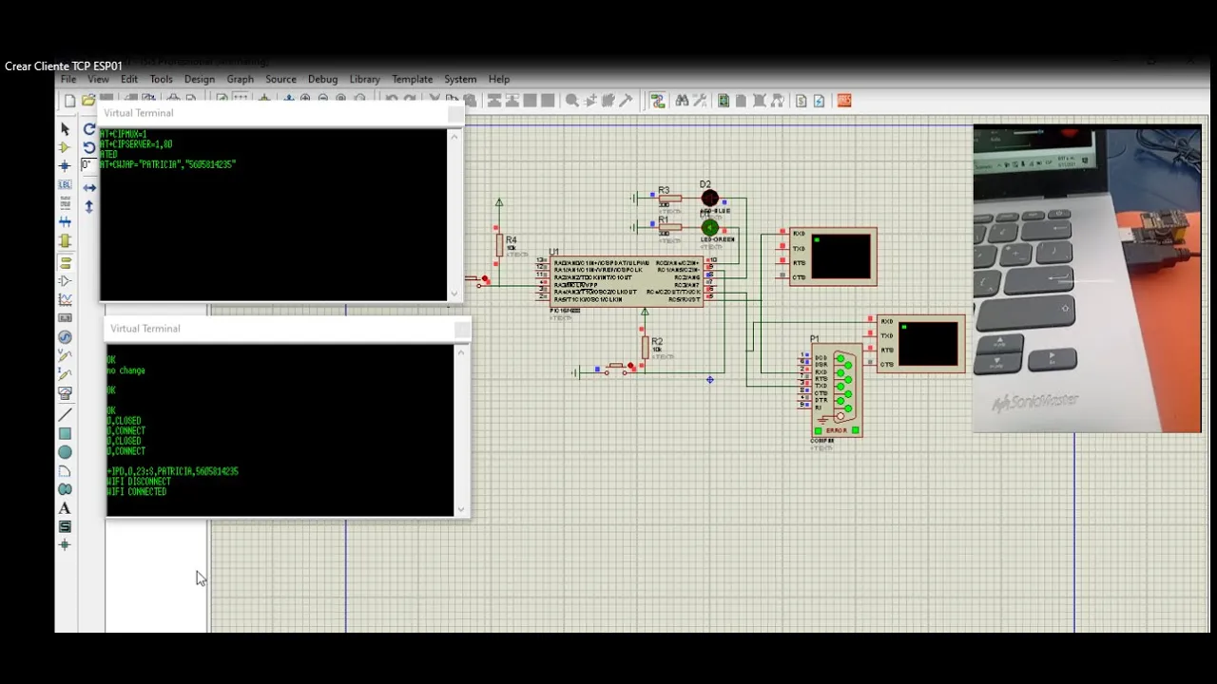Select resistor R4 on the schematic
The width and height of the screenshot is (1217, 684).
coord(499,245)
